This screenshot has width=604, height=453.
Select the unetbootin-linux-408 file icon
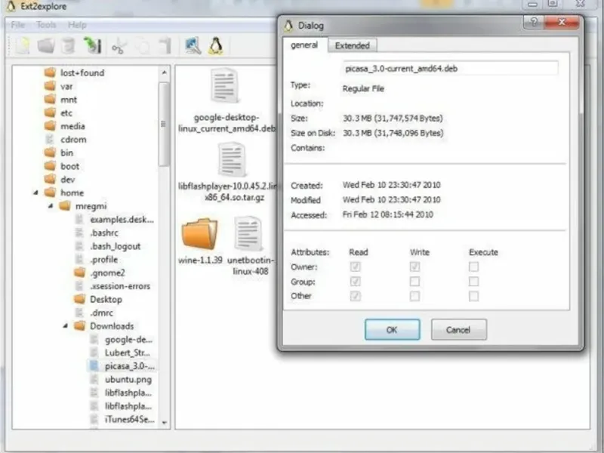point(248,233)
